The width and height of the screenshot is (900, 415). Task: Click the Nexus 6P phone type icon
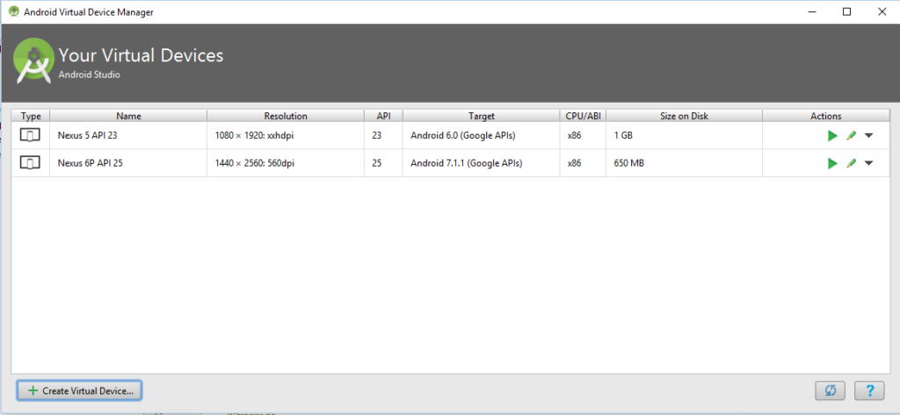point(31,163)
